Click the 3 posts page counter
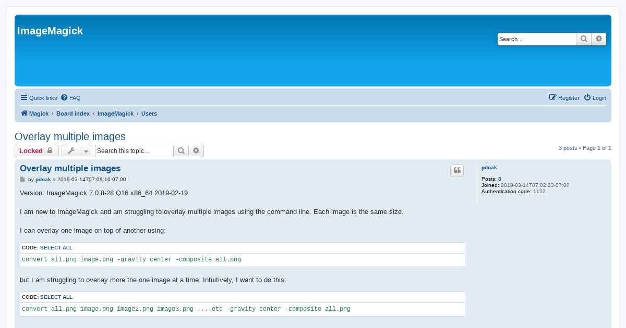The image size is (626, 328). pyautogui.click(x=585, y=148)
